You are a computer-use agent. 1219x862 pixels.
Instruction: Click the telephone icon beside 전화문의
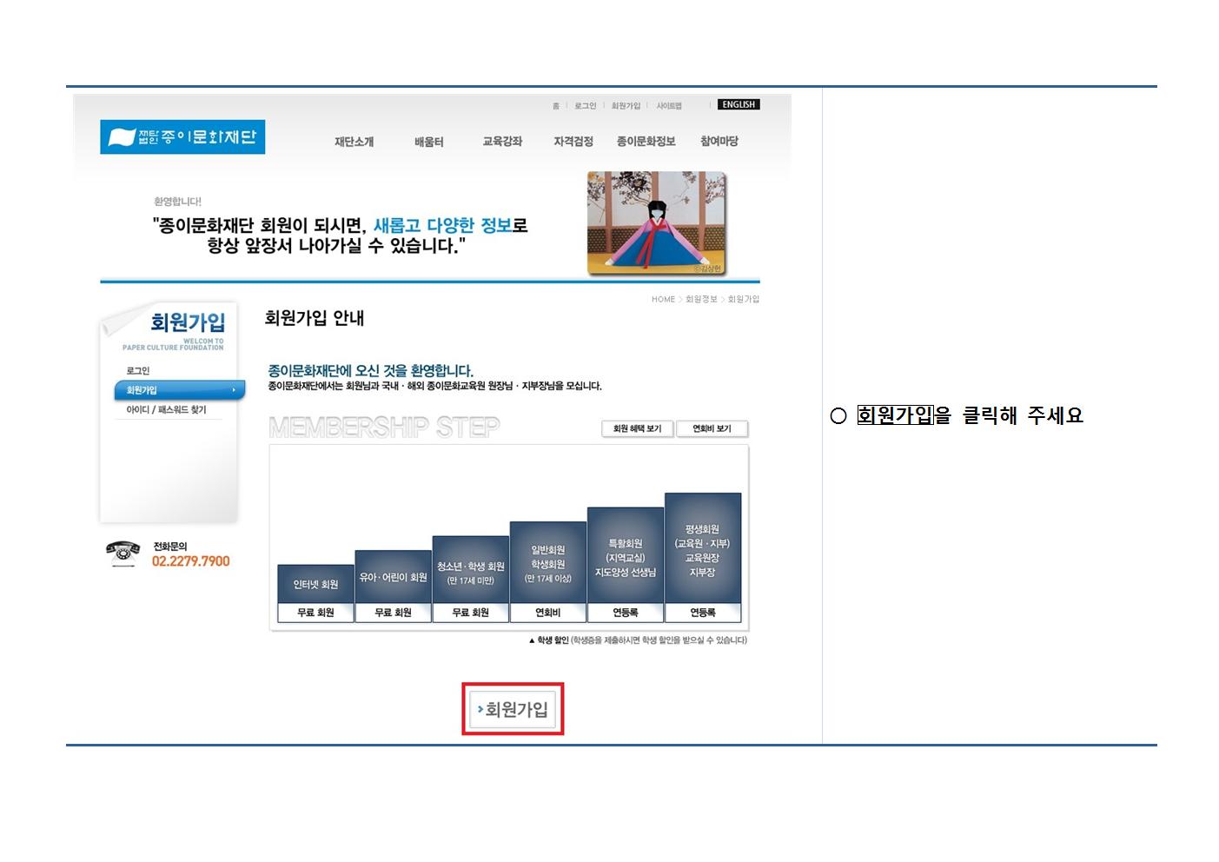point(123,553)
